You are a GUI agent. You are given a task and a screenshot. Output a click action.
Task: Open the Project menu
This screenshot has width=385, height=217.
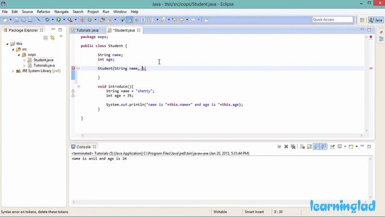click(x=93, y=12)
